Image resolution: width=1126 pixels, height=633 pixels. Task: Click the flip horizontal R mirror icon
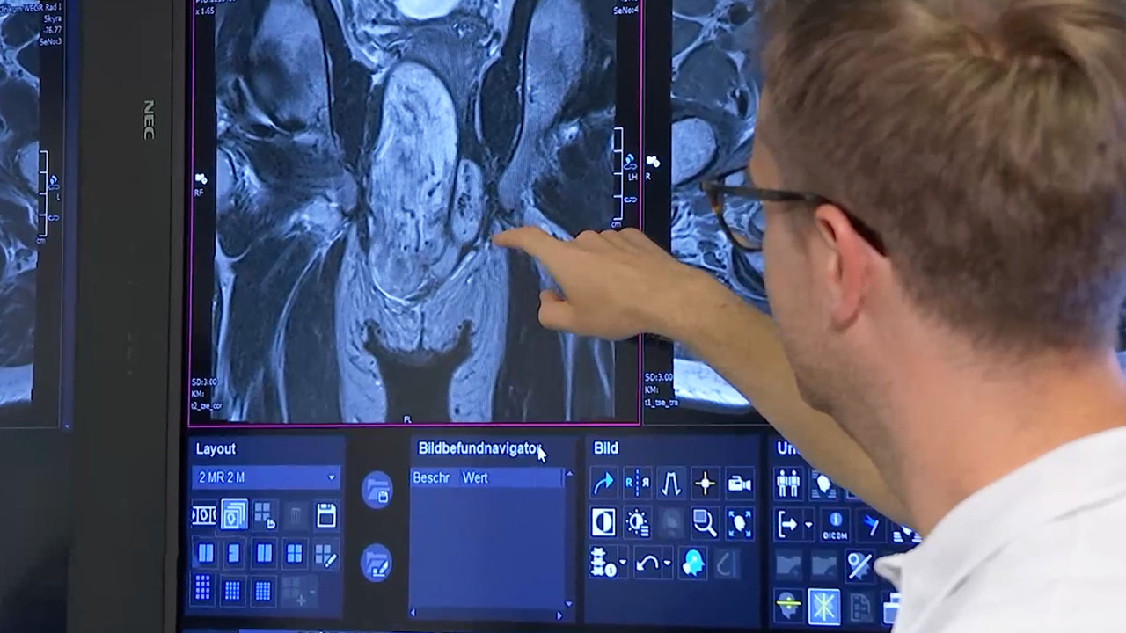point(637,483)
